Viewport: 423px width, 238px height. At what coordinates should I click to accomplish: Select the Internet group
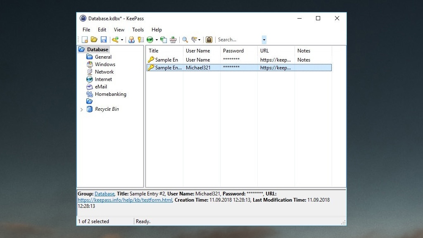pos(103,79)
